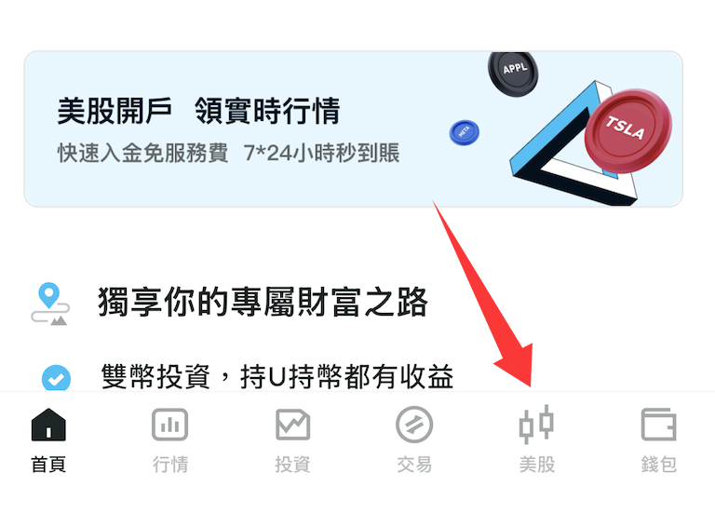Open the 美股開戶 領實時行情 banner
The image size is (715, 527).
pyautogui.click(x=354, y=129)
